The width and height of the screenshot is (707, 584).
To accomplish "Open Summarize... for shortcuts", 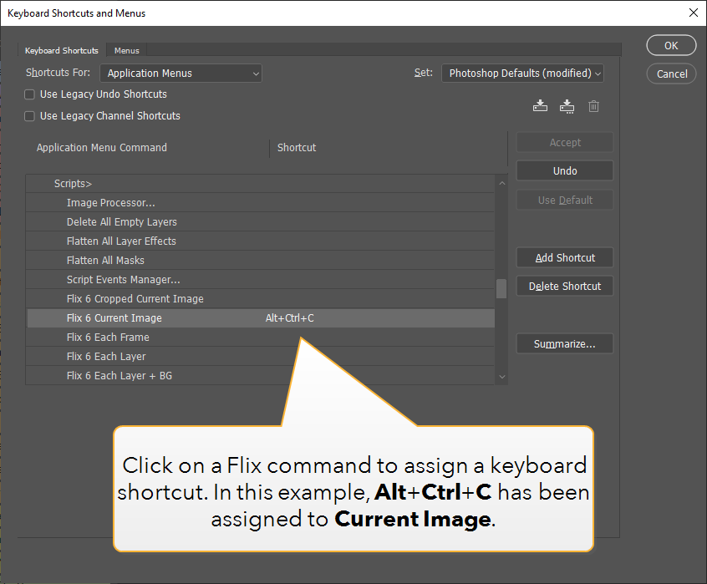I will [565, 343].
